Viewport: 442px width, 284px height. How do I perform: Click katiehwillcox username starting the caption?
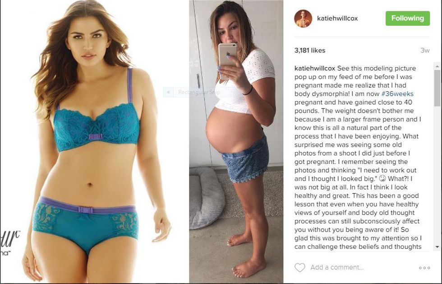[x=315, y=68]
